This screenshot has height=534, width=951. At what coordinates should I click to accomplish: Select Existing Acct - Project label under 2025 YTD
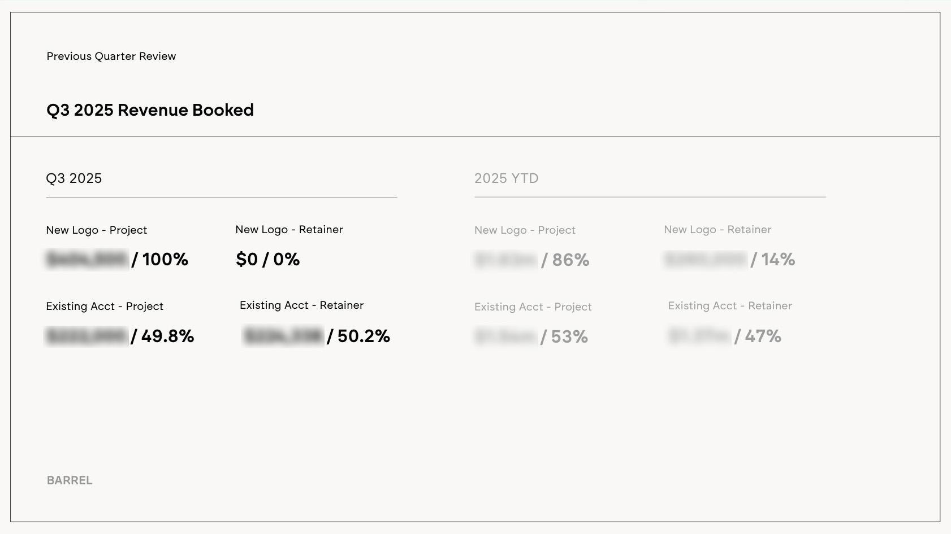point(533,307)
